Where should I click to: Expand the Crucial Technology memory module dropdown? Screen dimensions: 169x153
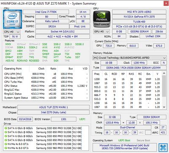pyautogui.click(x=129, y=58)
